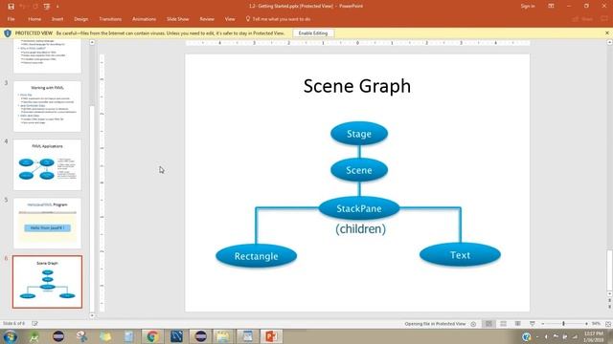613x344 pixels.
Task: Click the Sign in link
Action: (528, 7)
